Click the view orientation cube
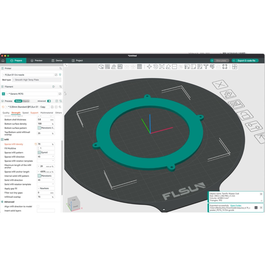The width and height of the screenshot is (265, 265). (74, 203)
